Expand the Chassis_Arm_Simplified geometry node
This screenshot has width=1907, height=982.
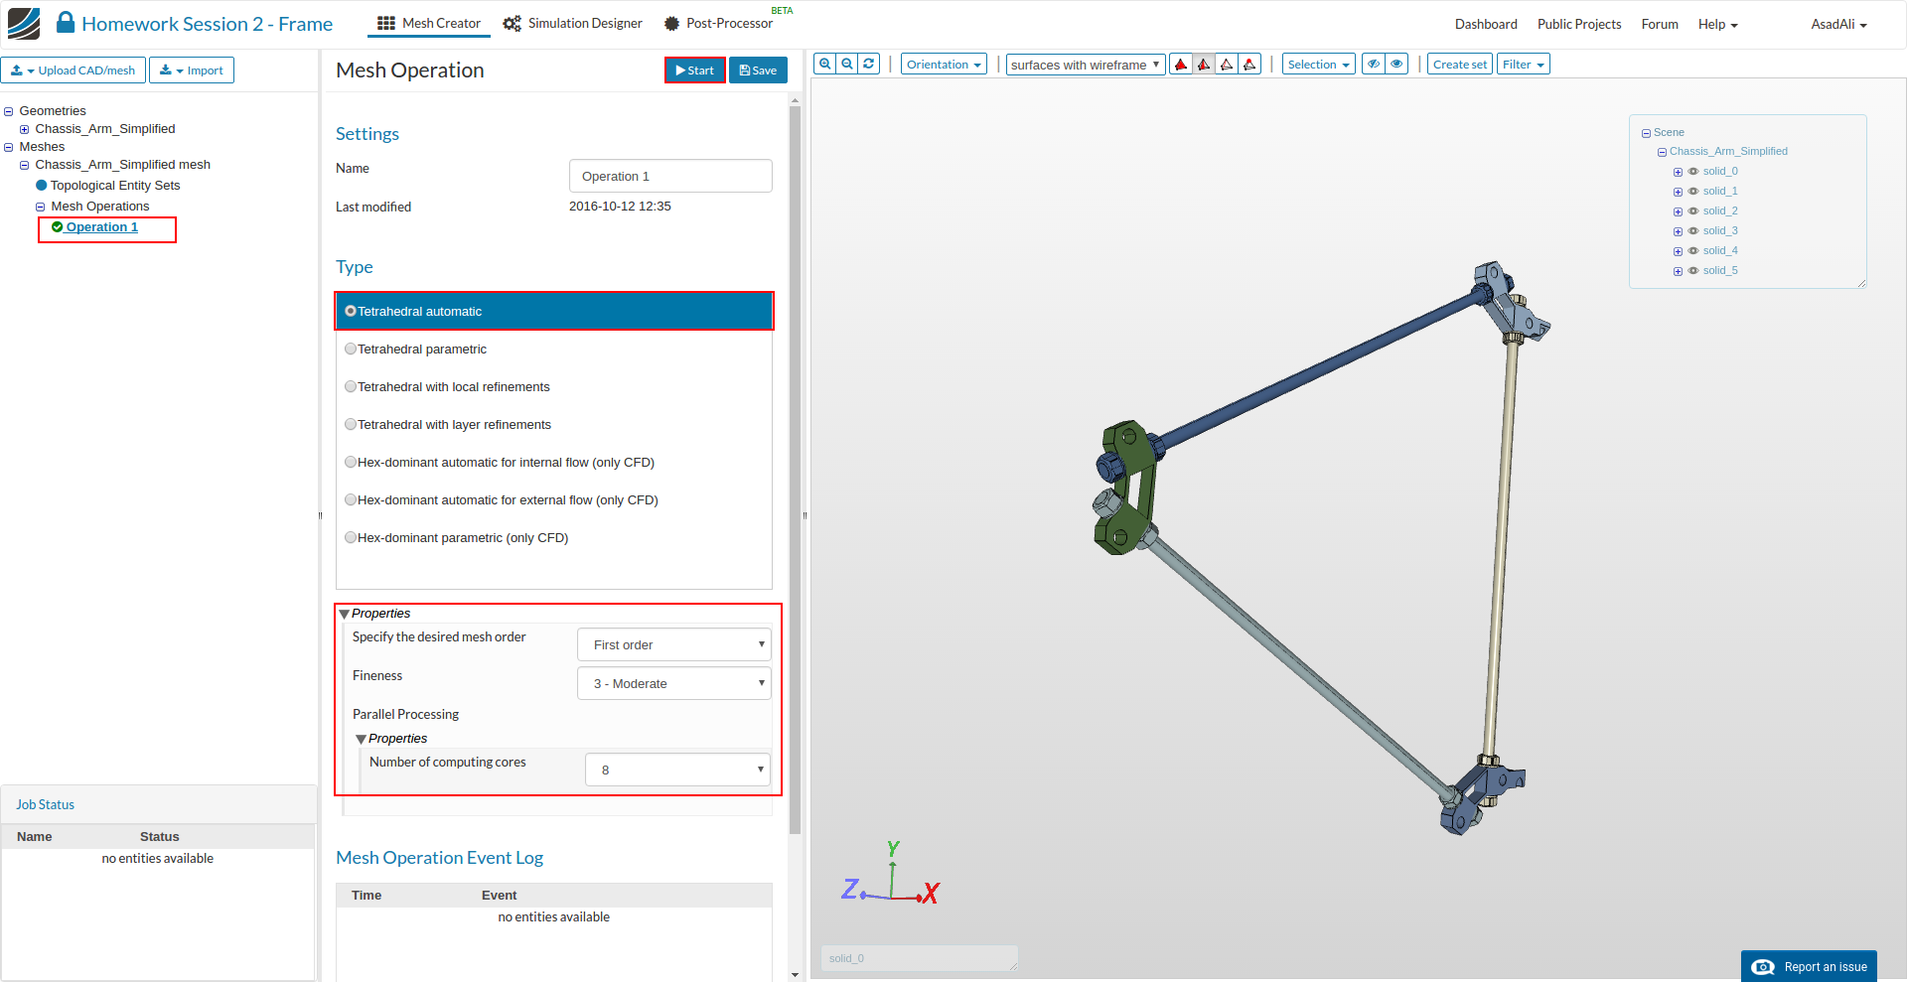pos(25,130)
